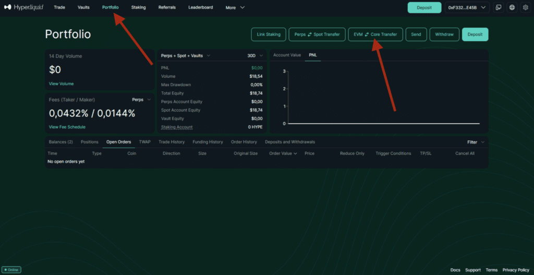Viewport: 534px width, 275px height.
Task: Open the Support footer link
Action: (473, 270)
